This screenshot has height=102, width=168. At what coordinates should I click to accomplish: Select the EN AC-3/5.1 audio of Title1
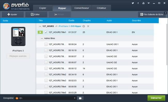pos(112,32)
